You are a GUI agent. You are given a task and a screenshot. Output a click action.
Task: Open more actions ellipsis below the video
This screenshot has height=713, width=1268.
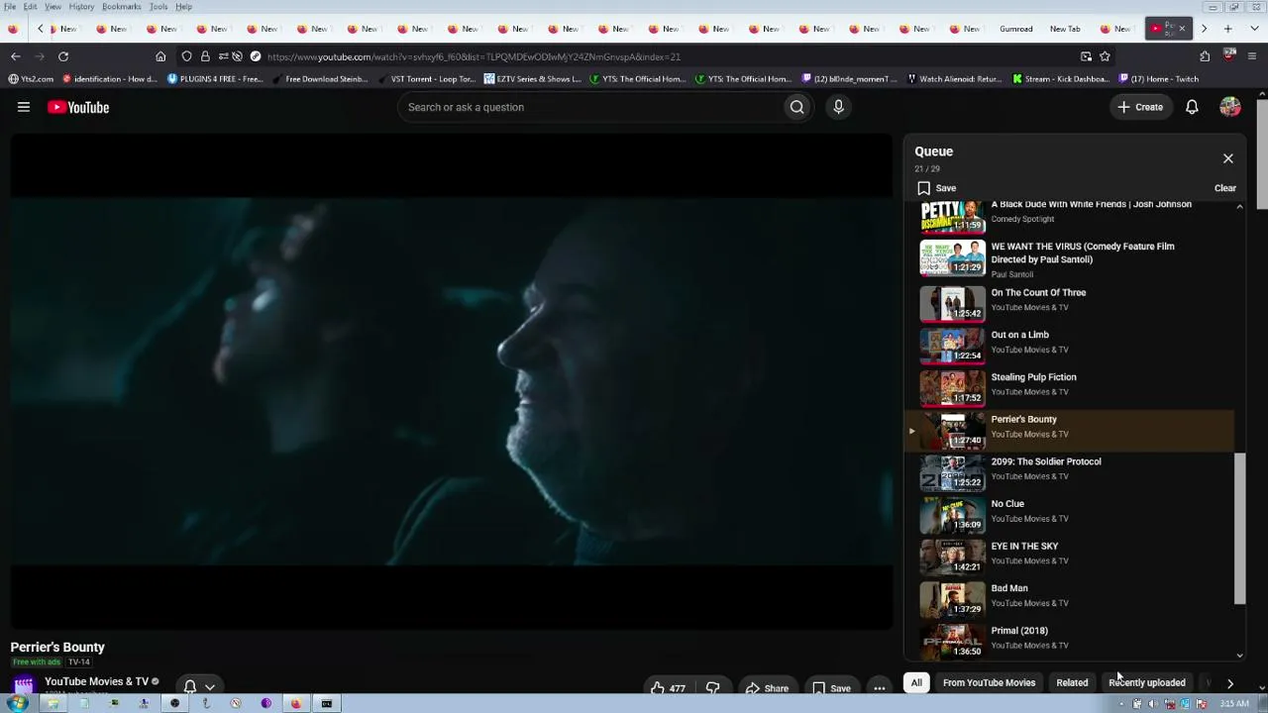pyautogui.click(x=879, y=688)
